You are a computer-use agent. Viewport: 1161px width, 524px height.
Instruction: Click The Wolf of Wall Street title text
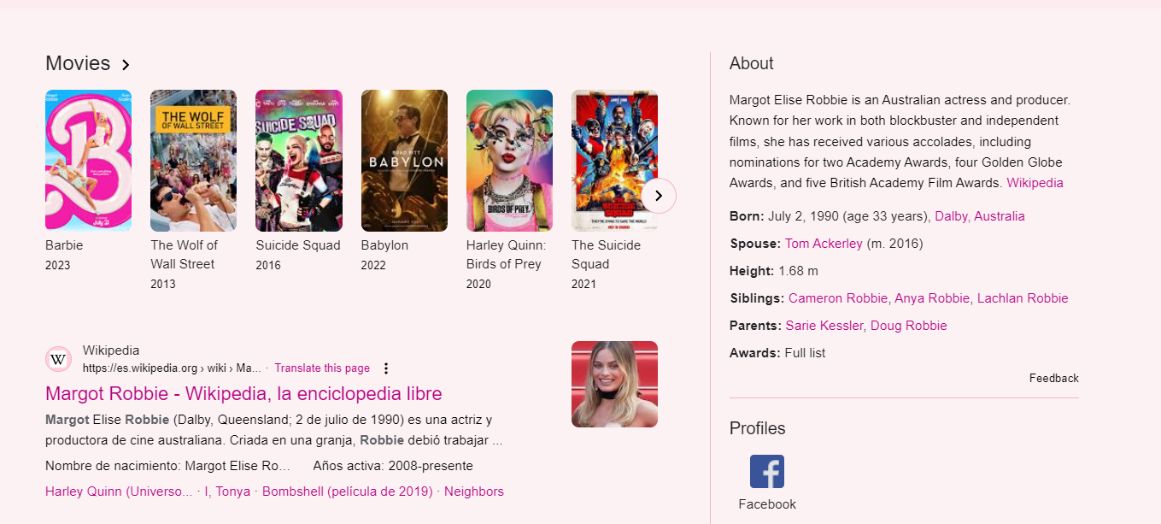point(185,255)
